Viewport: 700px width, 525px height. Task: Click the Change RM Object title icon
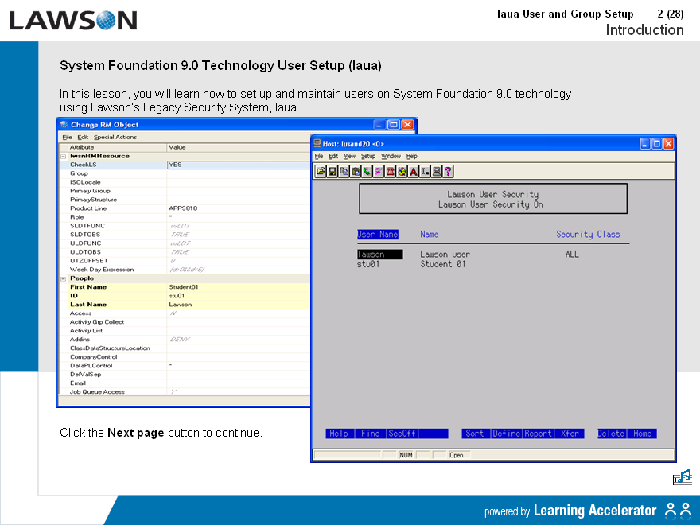click(x=64, y=125)
